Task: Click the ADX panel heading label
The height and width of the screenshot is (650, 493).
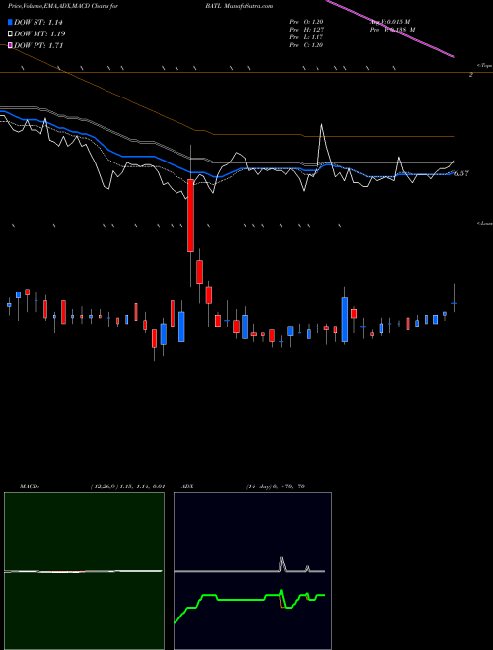Action: pyautogui.click(x=187, y=487)
